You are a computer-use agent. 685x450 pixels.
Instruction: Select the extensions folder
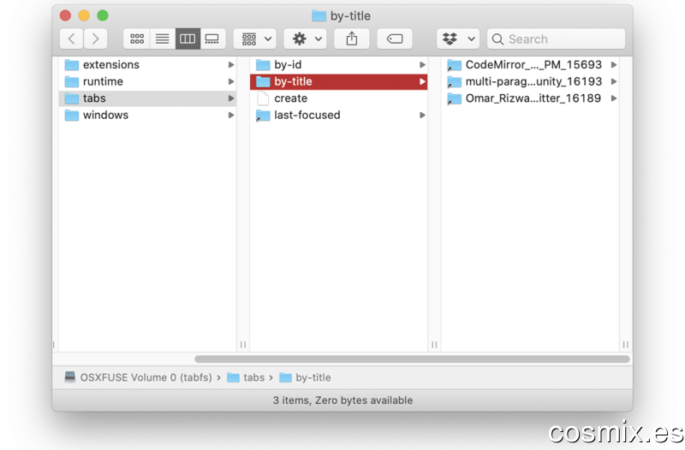tap(147, 65)
